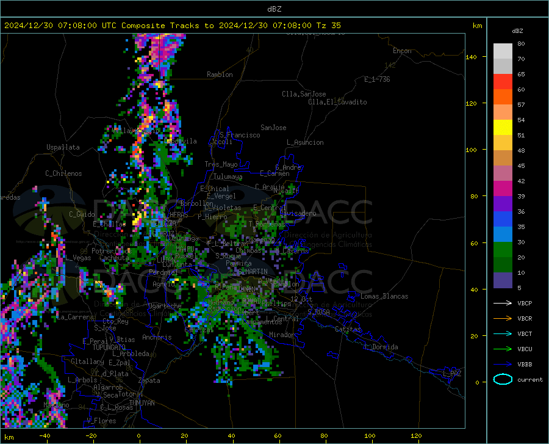The height and width of the screenshot is (444, 549).
Task: Click the L_Asuncion map label
Action: pos(305,143)
